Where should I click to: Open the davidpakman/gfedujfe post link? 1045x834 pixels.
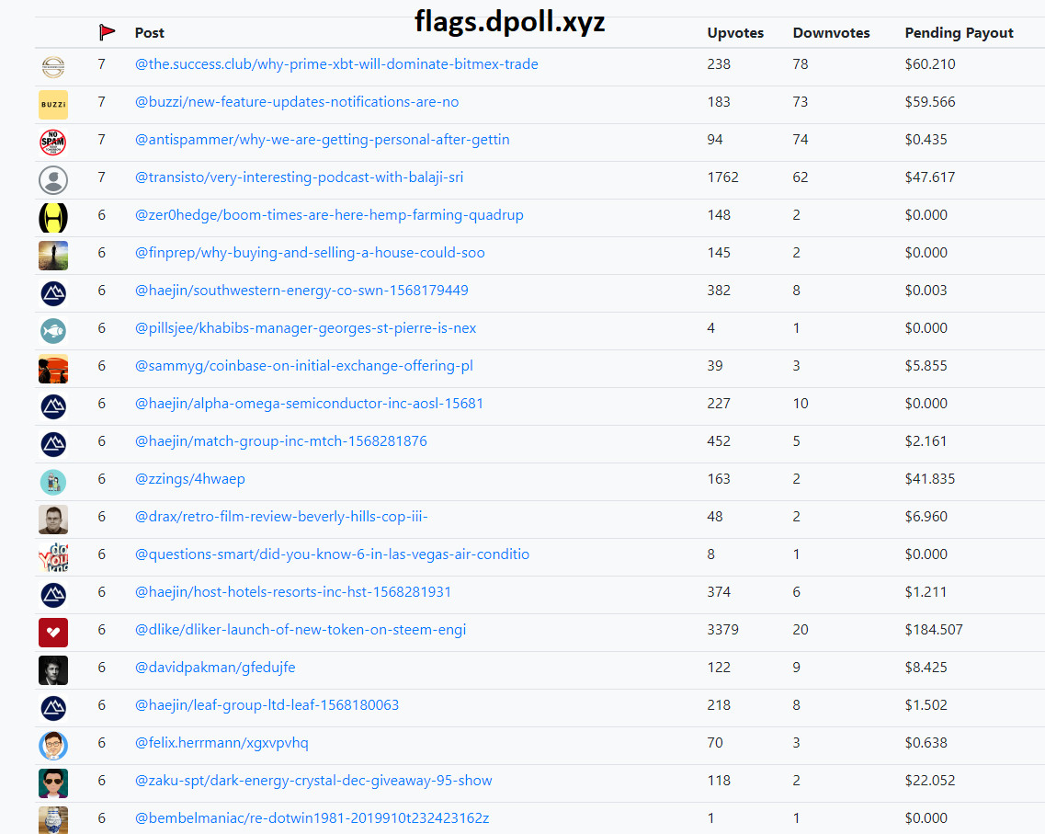(215, 668)
